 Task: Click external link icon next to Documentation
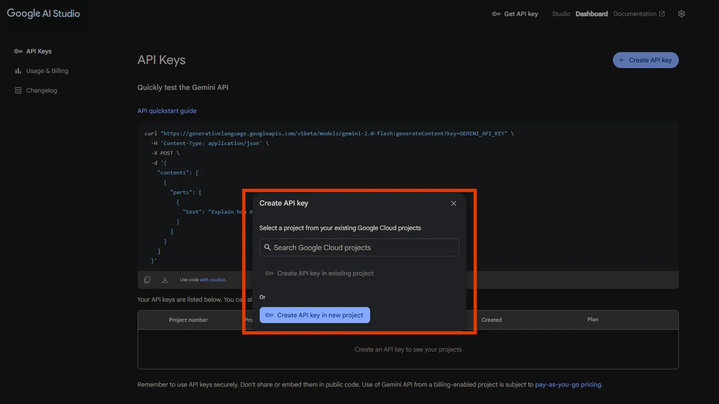pos(662,14)
